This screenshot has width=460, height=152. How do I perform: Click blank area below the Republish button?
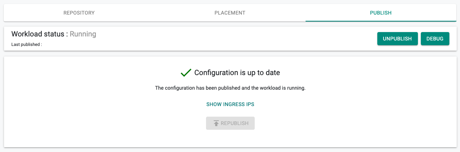tap(230, 139)
